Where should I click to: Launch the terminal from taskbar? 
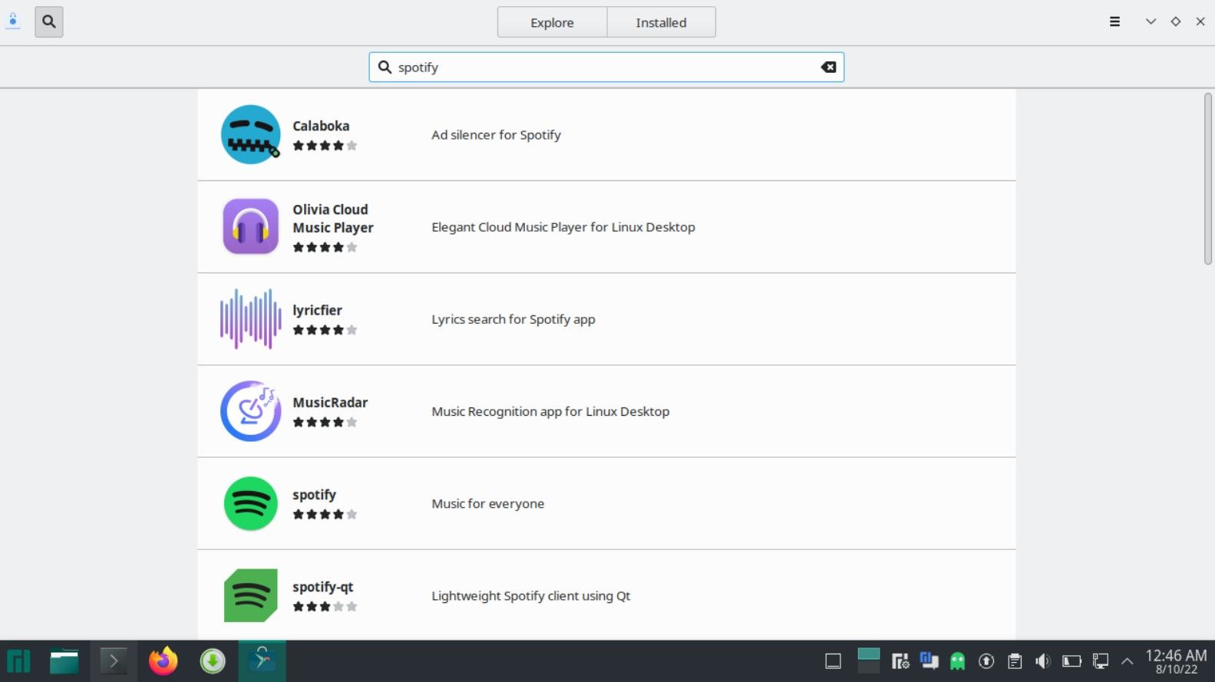click(x=114, y=661)
